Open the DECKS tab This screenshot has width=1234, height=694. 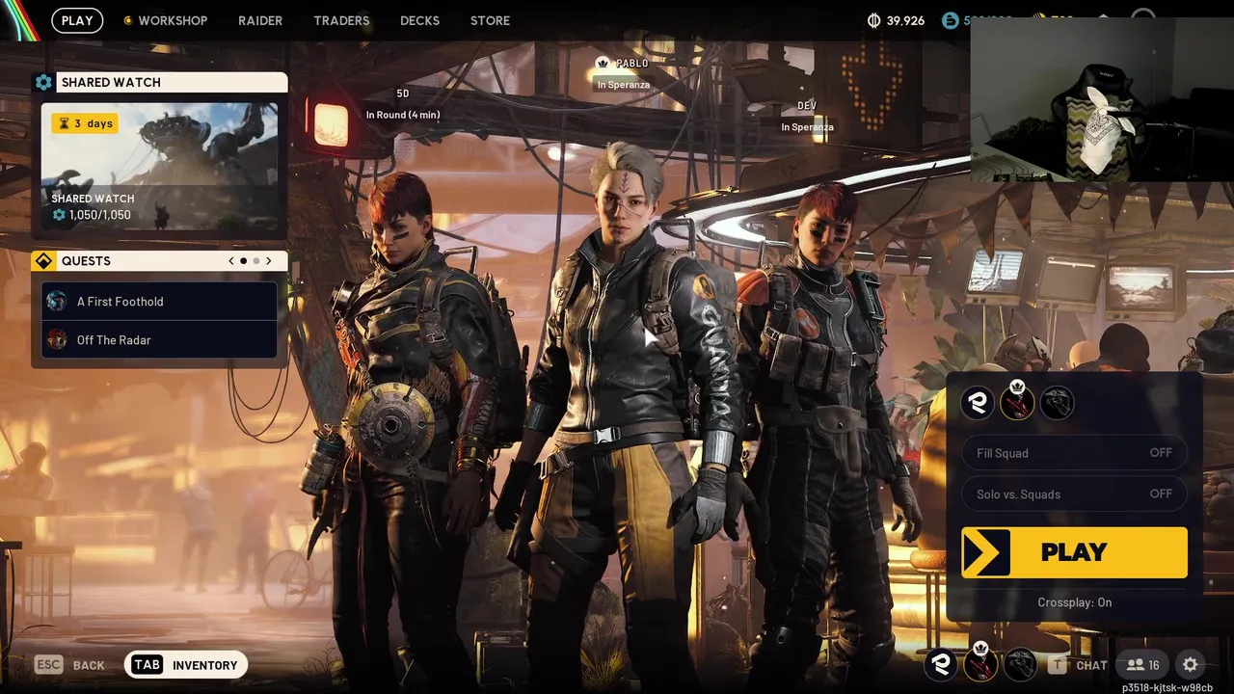(x=419, y=20)
